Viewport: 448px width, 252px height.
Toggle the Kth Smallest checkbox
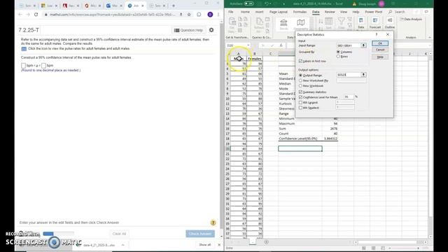(300, 108)
